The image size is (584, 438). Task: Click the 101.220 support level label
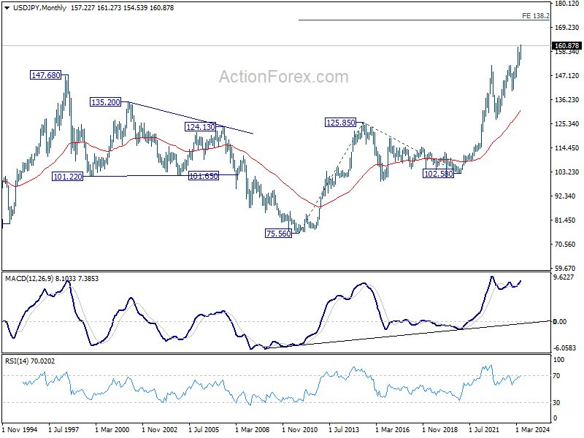coord(67,177)
